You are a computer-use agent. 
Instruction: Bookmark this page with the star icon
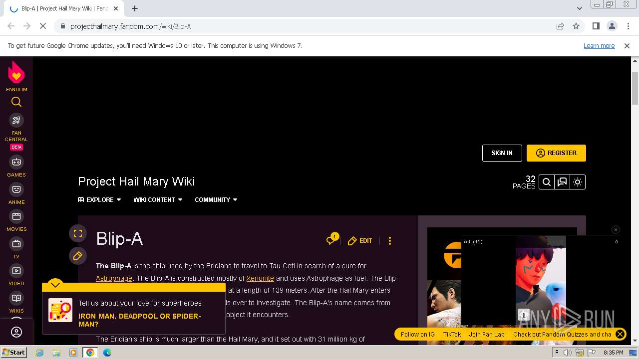click(576, 26)
